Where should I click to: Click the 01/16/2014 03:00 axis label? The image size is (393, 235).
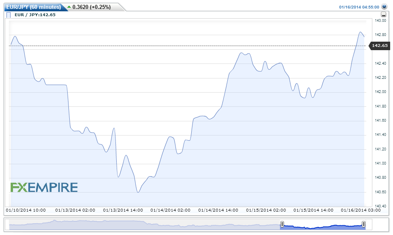tap(361, 210)
